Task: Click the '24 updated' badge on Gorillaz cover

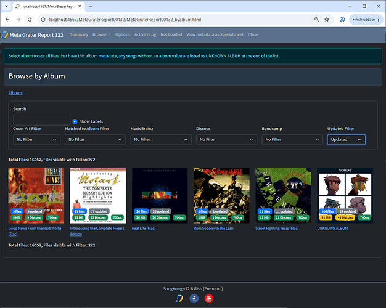Action: pyautogui.click(x=348, y=211)
